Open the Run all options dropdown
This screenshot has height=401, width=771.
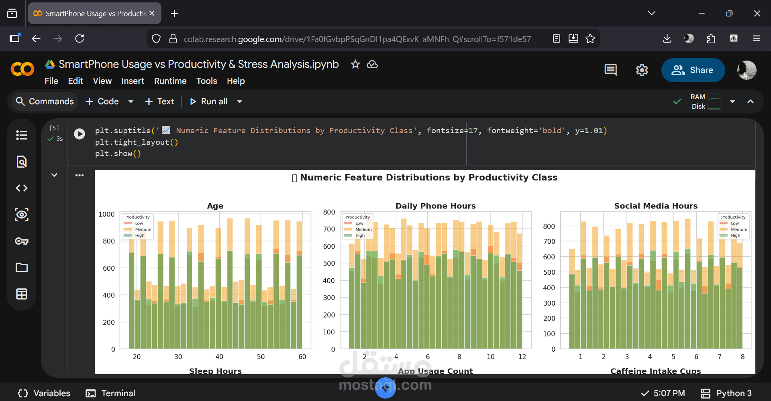240,101
